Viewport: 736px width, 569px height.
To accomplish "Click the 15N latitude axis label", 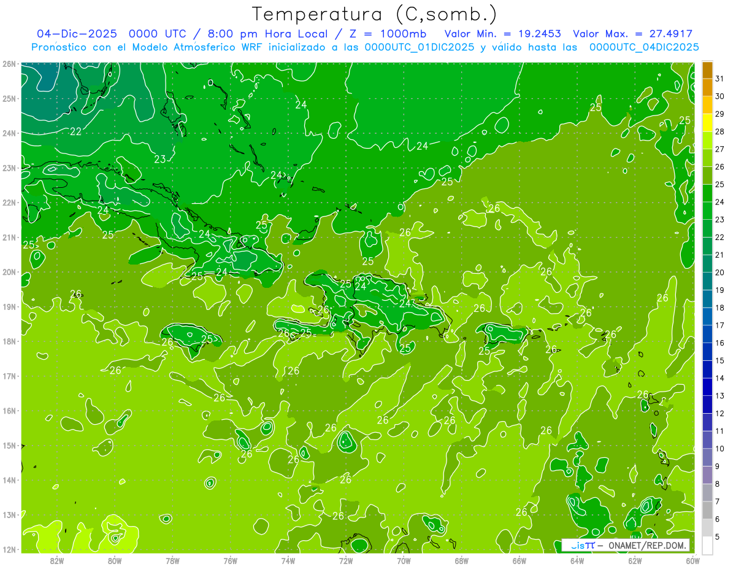I will (9, 446).
